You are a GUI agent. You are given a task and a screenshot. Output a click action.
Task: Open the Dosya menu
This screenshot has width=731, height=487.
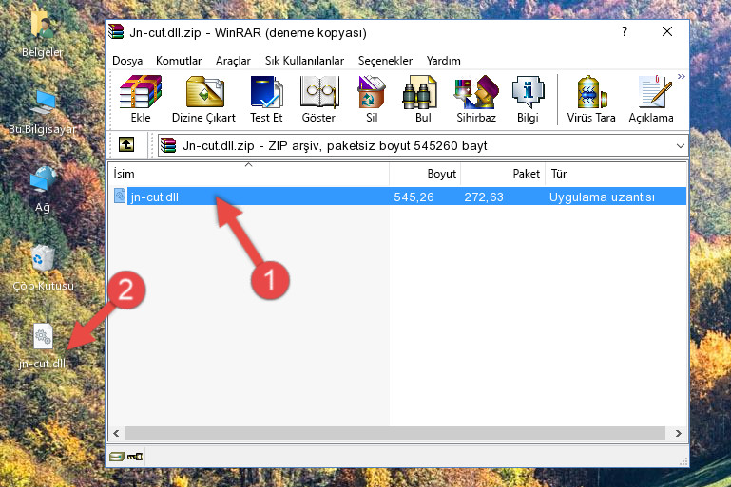click(127, 61)
